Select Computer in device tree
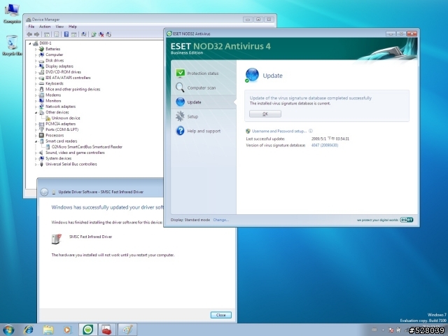 click(55, 55)
